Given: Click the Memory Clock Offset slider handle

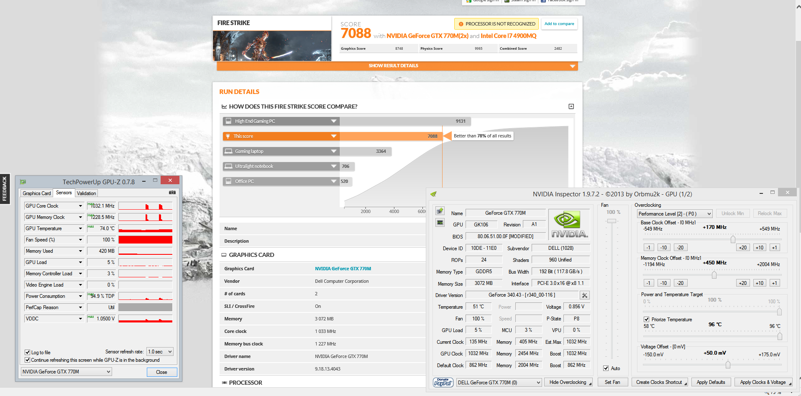Looking at the screenshot, I should (714, 275).
